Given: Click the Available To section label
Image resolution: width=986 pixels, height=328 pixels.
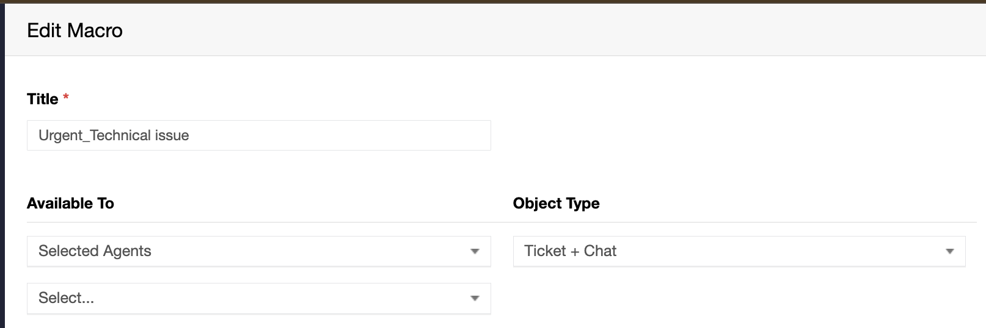Looking at the screenshot, I should click(x=70, y=203).
